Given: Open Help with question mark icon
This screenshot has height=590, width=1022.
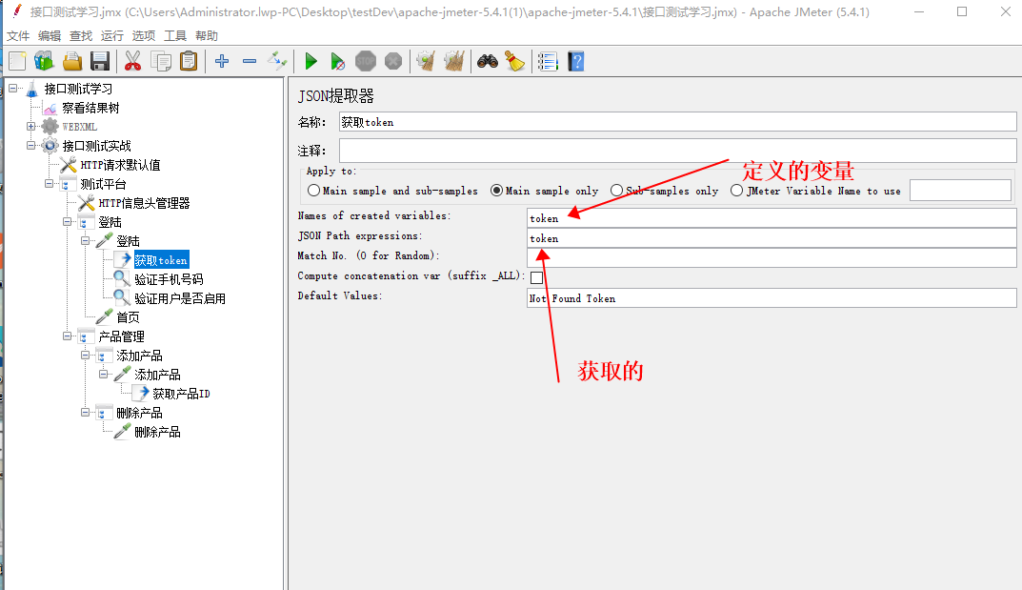Looking at the screenshot, I should [576, 61].
